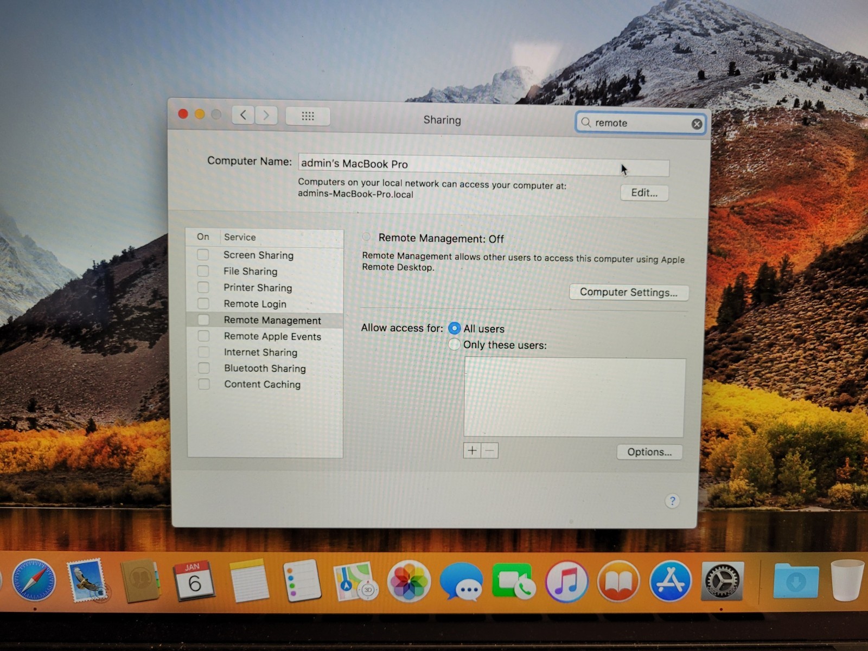This screenshot has height=651, width=868.
Task: Open the Contacts app in Dock
Action: 140,581
